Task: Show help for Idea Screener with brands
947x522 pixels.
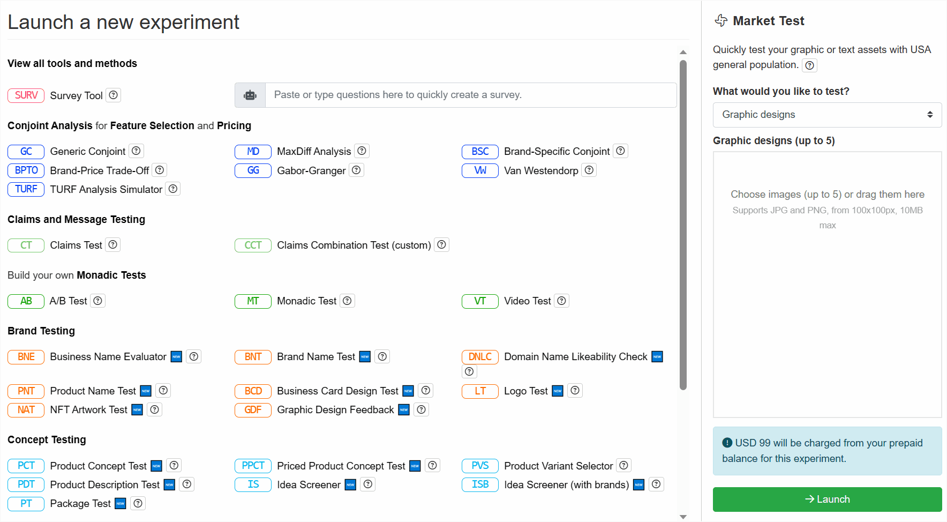Action: (657, 484)
